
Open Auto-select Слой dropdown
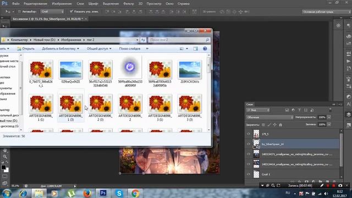[x=52, y=12]
